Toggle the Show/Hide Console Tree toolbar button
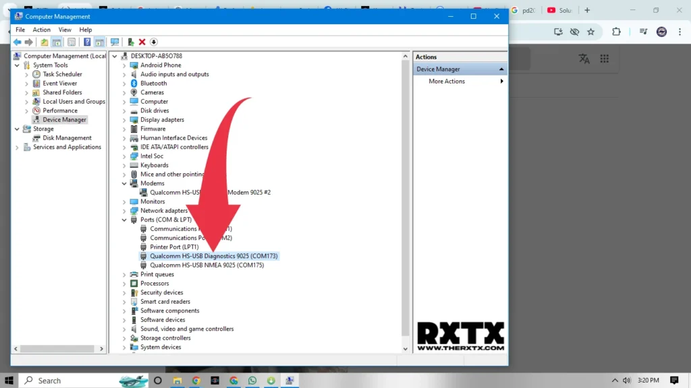The image size is (691, 388). [57, 42]
